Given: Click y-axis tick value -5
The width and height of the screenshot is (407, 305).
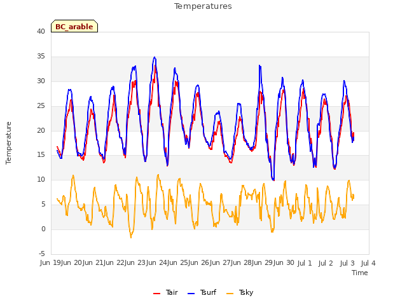Looking at the screenshot, I should 42,254.
